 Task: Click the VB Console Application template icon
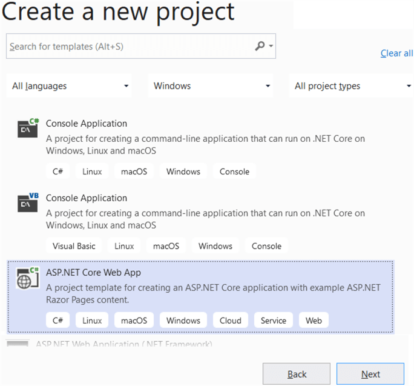[x=28, y=202]
